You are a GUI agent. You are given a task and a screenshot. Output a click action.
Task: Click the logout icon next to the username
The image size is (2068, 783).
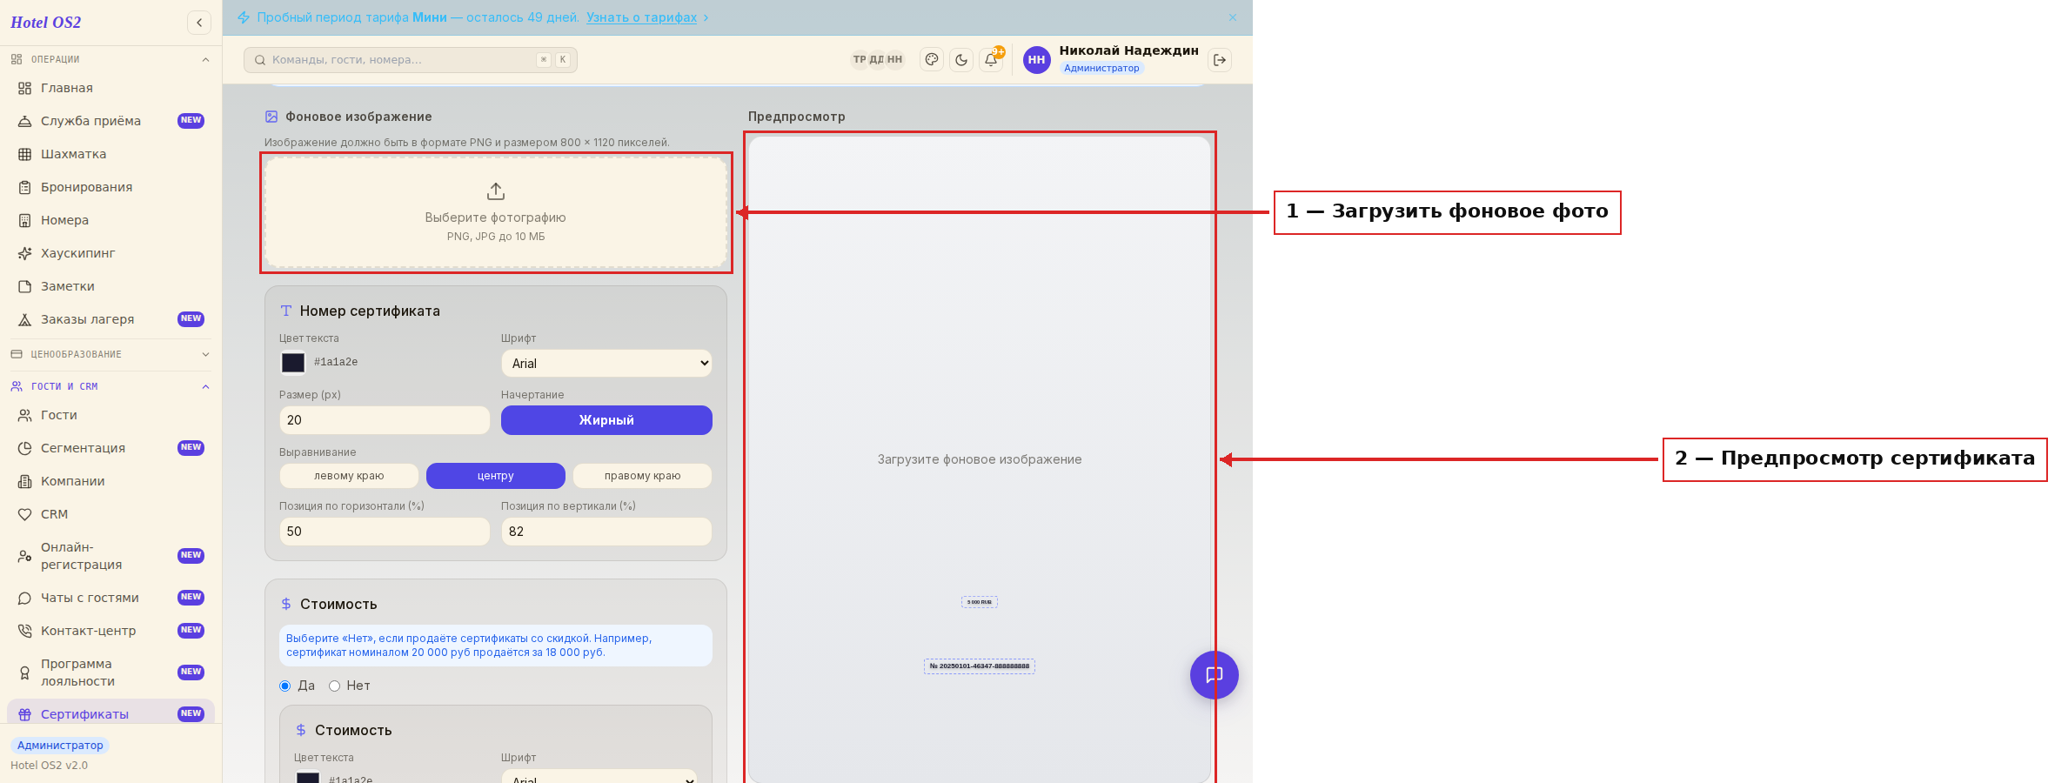tap(1220, 60)
